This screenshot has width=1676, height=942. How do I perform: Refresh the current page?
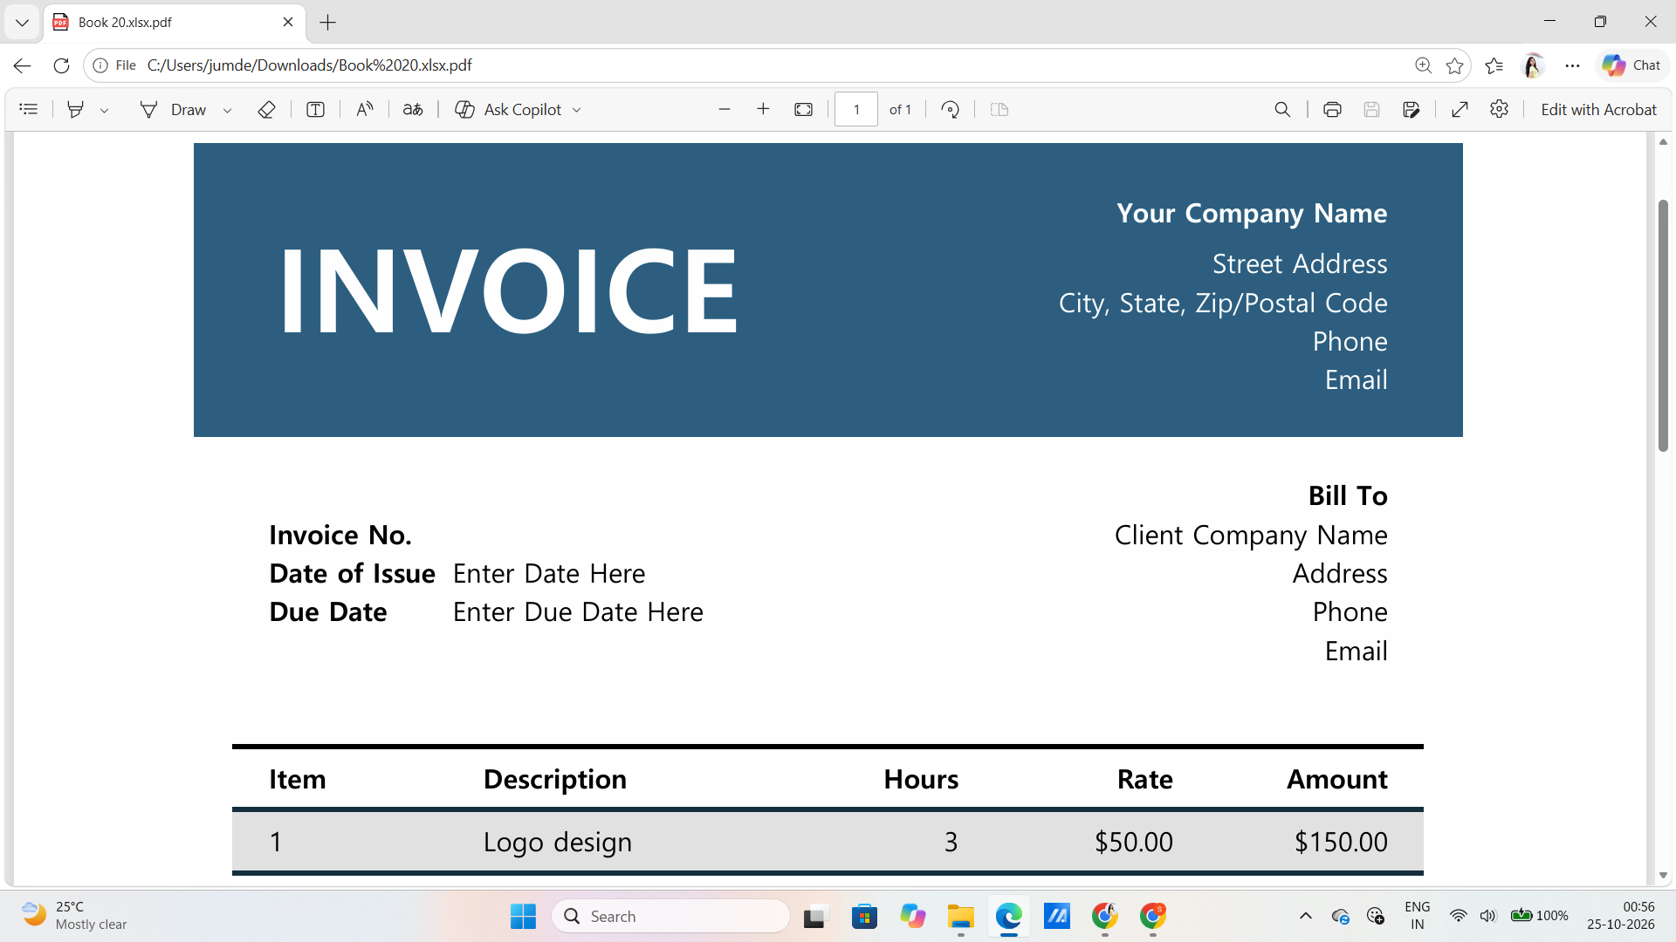(61, 65)
